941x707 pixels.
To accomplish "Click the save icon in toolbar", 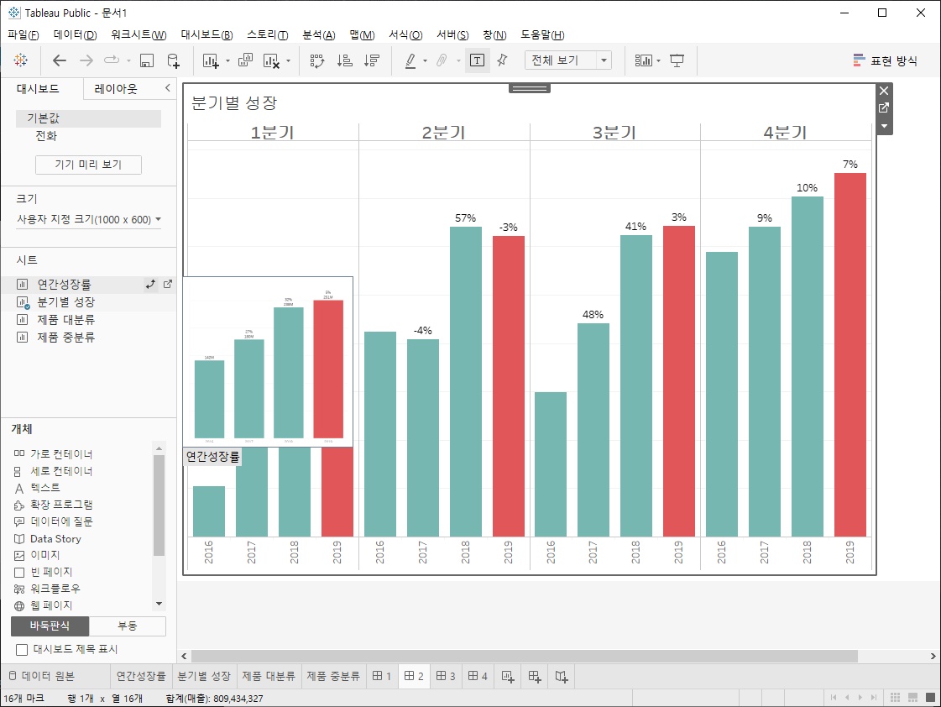I will 146,60.
